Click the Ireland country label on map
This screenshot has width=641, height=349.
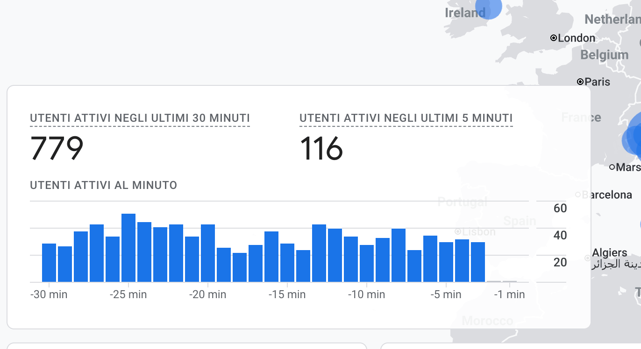(465, 13)
